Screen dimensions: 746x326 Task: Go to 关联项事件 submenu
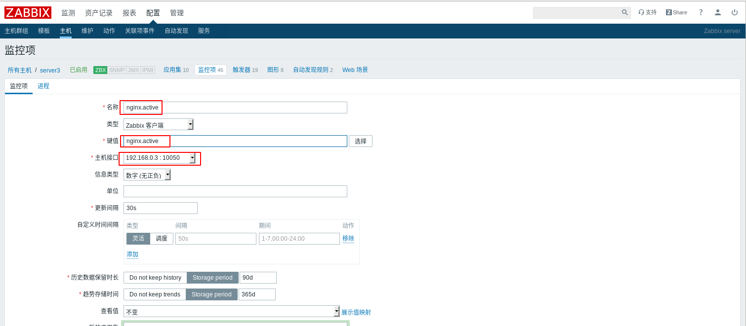click(x=140, y=31)
